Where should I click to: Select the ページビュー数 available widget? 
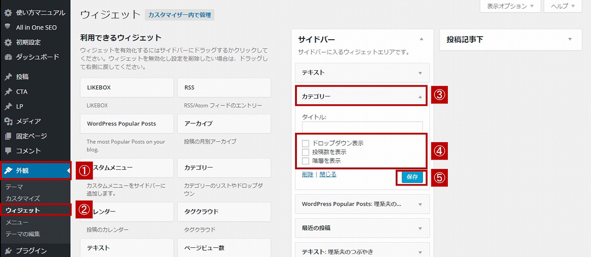click(224, 248)
